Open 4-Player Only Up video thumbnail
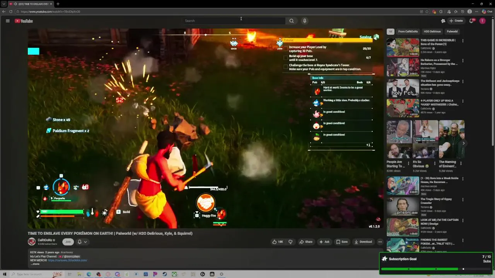The image size is (495, 278). point(403,108)
